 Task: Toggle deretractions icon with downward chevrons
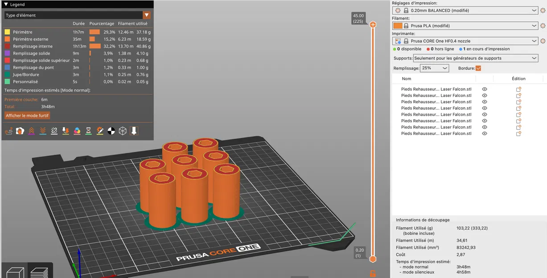pos(43,131)
